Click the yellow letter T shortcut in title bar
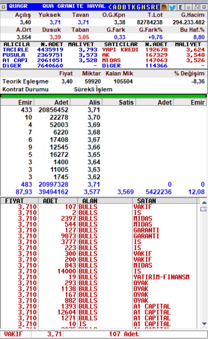Image resolution: width=208 pixels, height=339 pixels. click(130, 7)
